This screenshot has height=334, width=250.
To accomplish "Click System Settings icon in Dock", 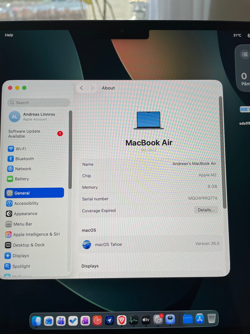I will [x=158, y=319].
